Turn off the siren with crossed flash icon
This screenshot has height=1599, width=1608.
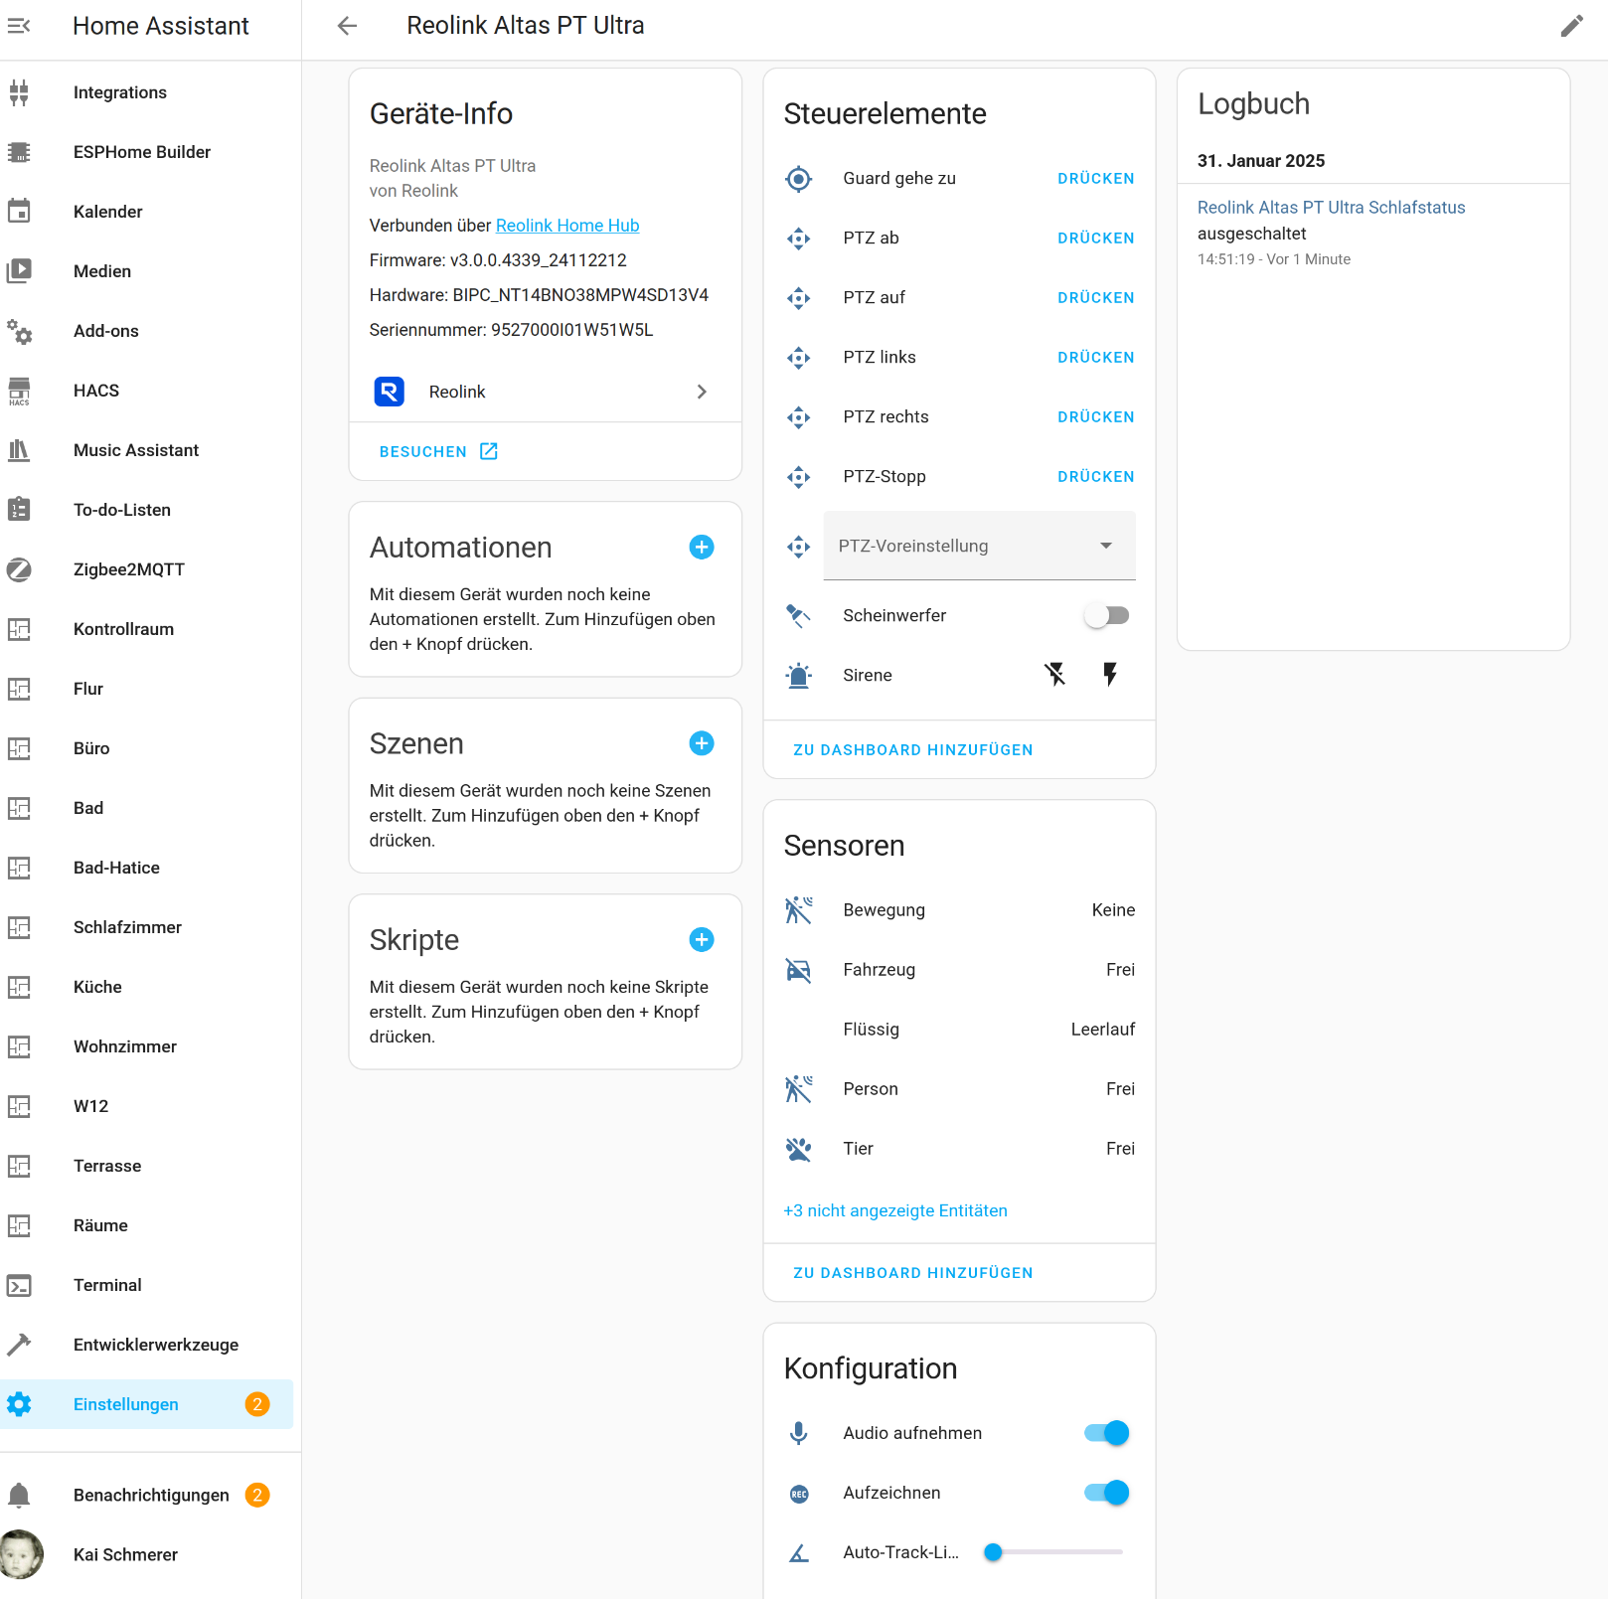(x=1055, y=675)
